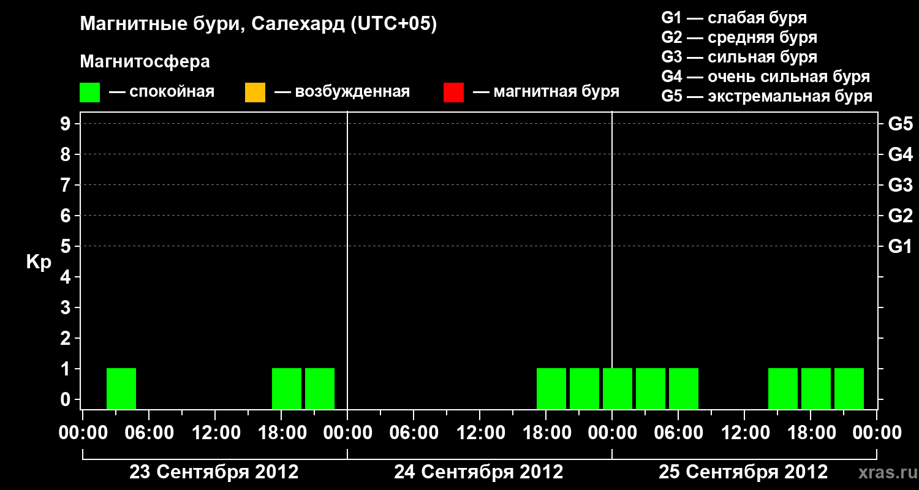This screenshot has height=490, width=919.
Task: Click the Kp axis tick value '9'
Action: pos(67,124)
